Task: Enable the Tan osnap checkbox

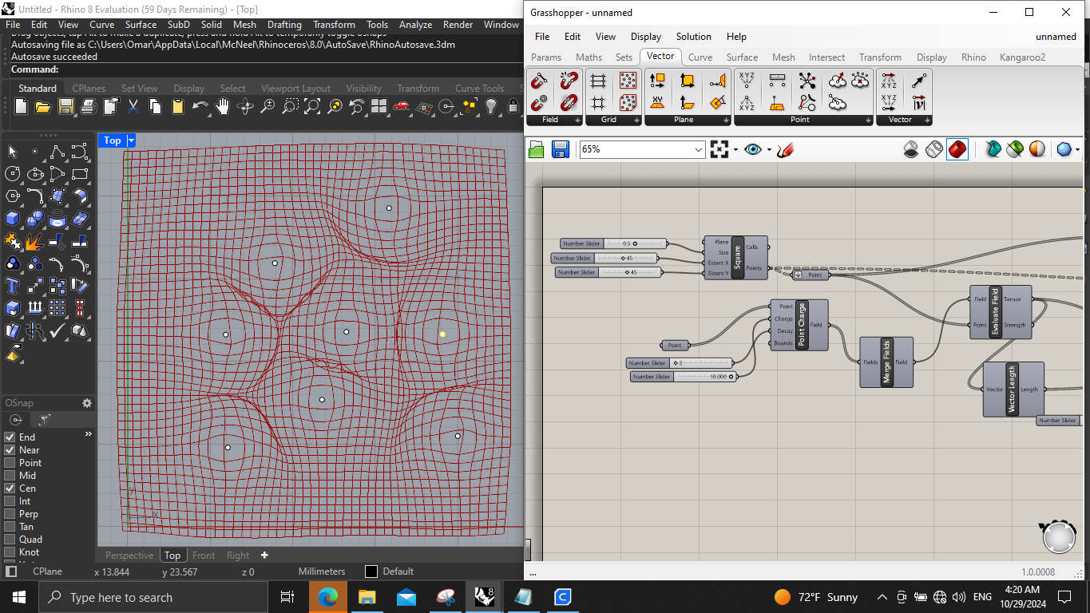Action: [10, 527]
